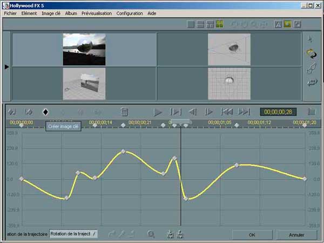Image resolution: width=324 pixels, height=243 pixels.
Task: Open the Aide menu
Action: tap(152, 13)
